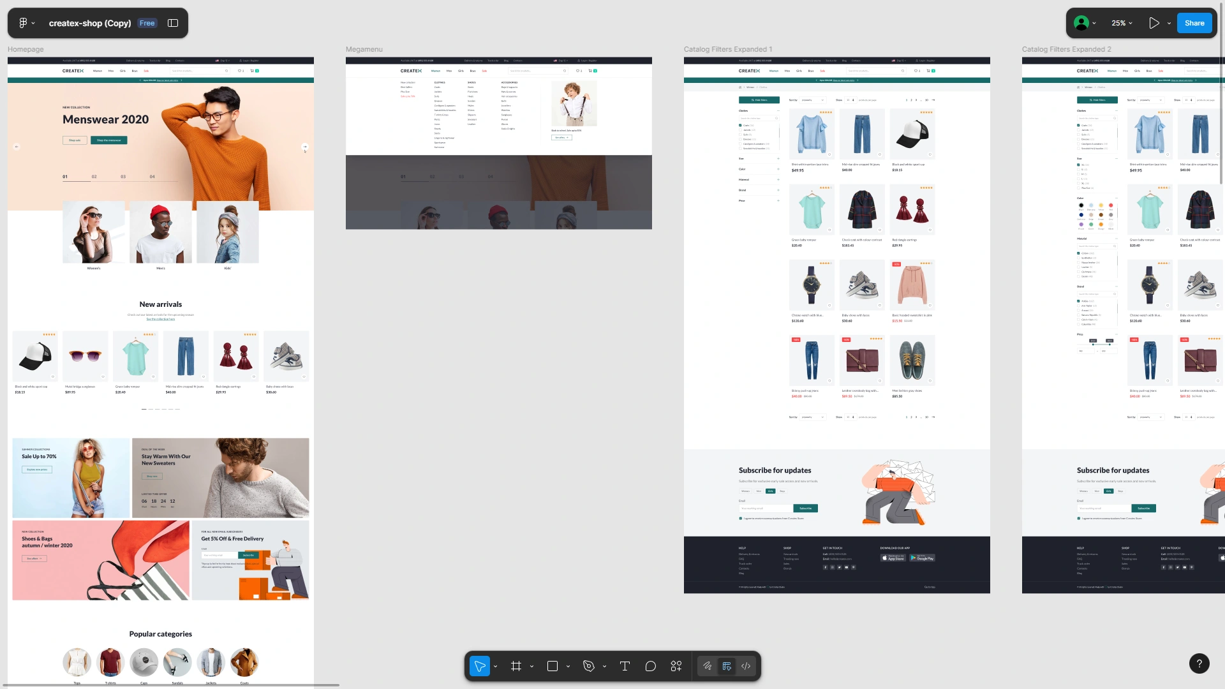This screenshot has height=689, width=1225.
Task: Select the Comment tool
Action: 650,666
